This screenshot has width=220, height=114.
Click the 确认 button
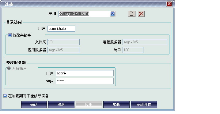pyautogui.click(x=34, y=104)
